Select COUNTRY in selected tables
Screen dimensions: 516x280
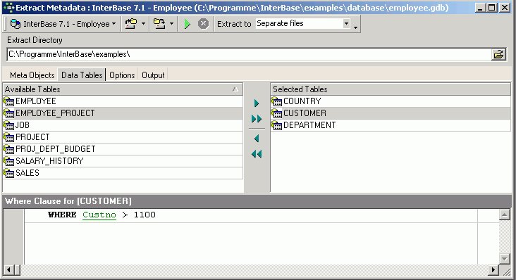pyautogui.click(x=391, y=101)
